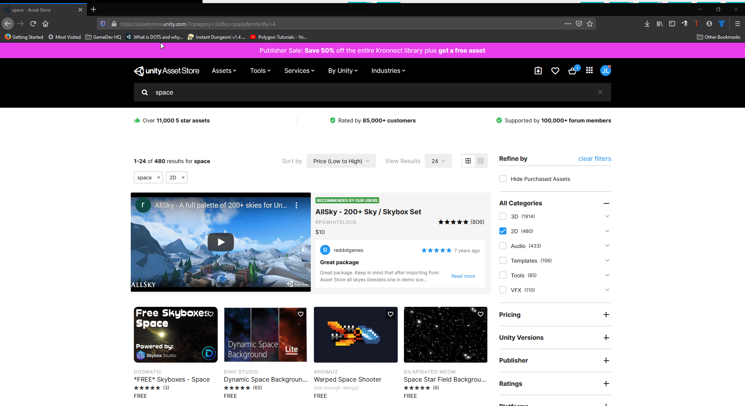Clear the search box with X
This screenshot has height=406, width=745.
point(600,92)
